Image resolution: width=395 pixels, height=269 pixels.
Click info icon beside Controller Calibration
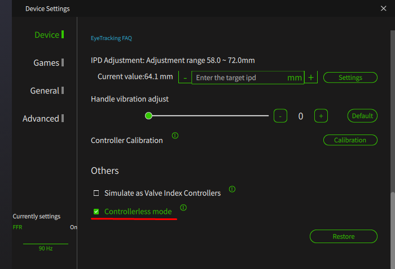(x=175, y=136)
